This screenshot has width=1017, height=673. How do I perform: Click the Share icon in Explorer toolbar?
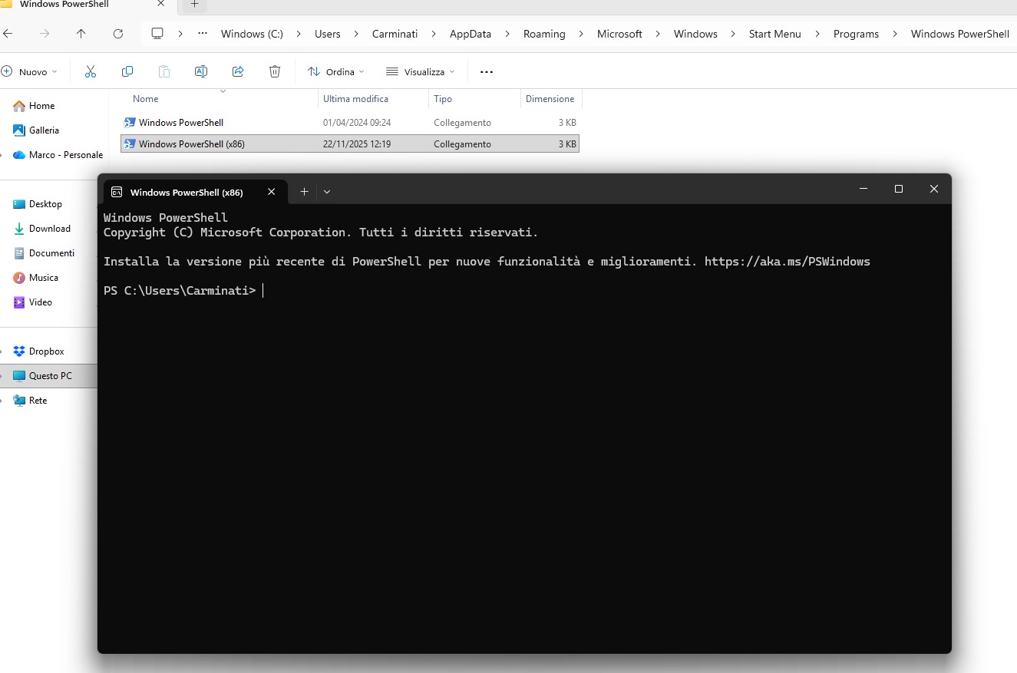pos(237,71)
